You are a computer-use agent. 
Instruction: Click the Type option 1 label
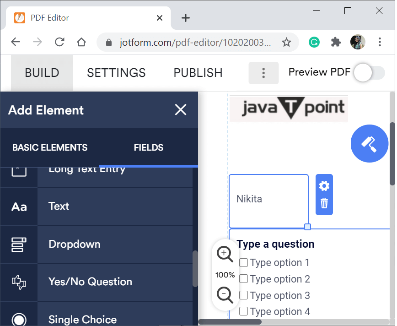[280, 263]
